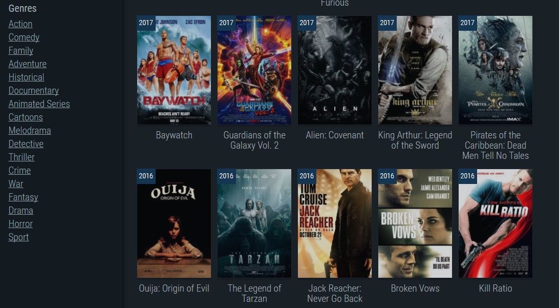Click Guardians of the Galaxy Vol. 2 poster

[254, 70]
